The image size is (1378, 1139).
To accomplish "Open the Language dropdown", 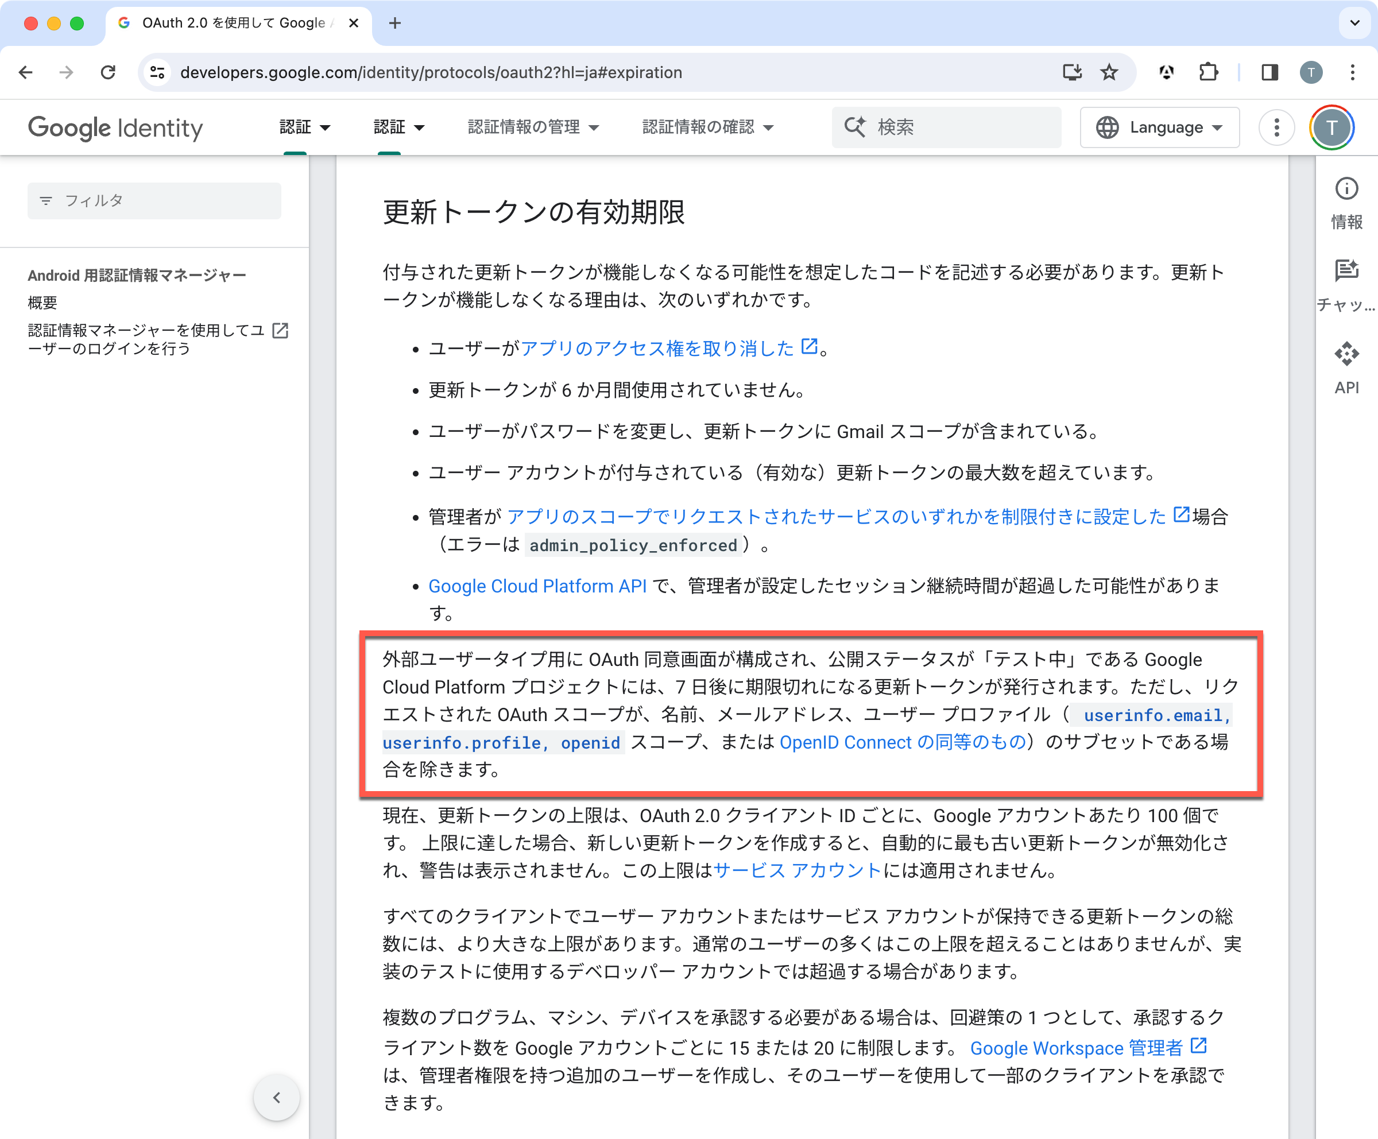I will click(1159, 127).
